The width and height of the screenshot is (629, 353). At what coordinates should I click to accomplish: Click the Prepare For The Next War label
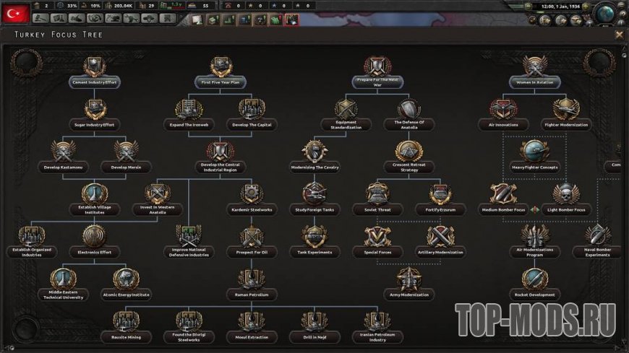coord(376,82)
